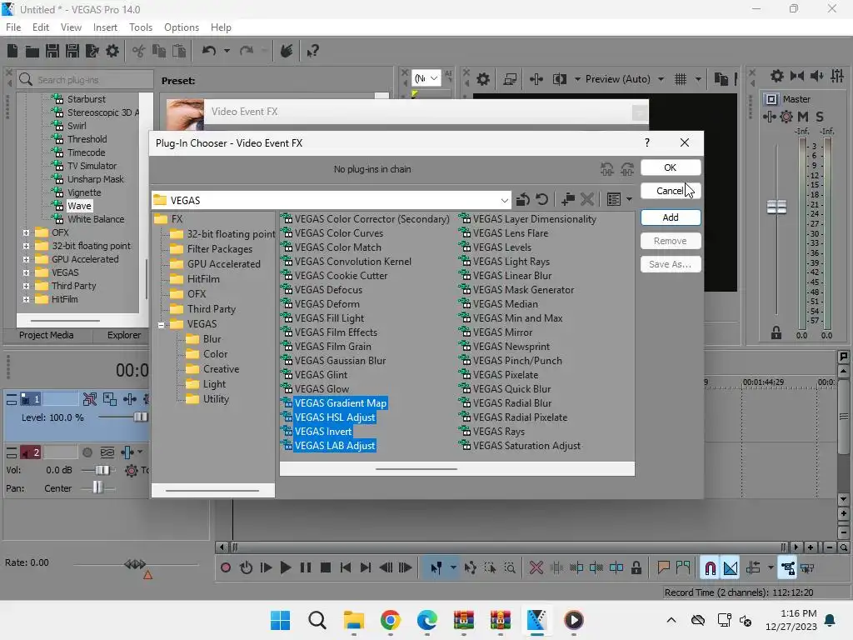853x640 pixels.
Task: Open the video preview settings gear icon
Action: (482, 79)
